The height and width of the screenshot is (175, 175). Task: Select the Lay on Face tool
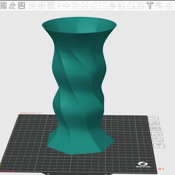coord(94,5)
